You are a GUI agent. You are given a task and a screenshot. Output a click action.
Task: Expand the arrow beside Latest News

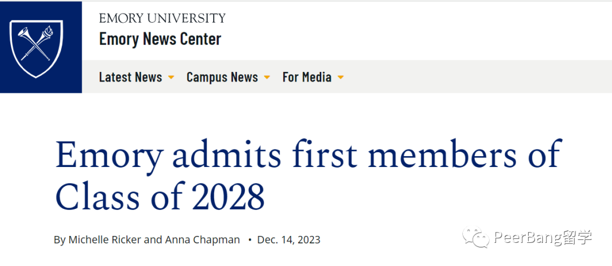(x=171, y=78)
